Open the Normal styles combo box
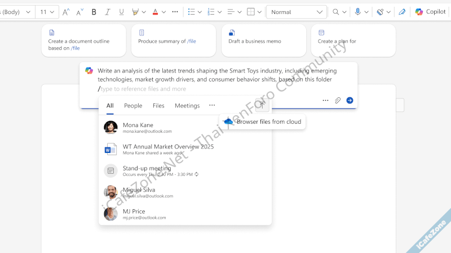The width and height of the screenshot is (451, 253). pos(297,12)
